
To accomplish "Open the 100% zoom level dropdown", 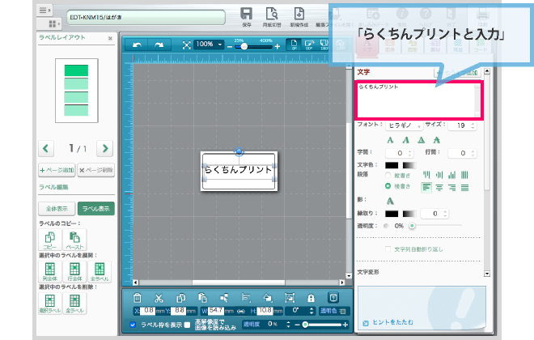I will pyautogui.click(x=209, y=45).
